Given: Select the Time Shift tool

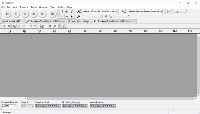Looking at the screenshot, I should point(67,16).
